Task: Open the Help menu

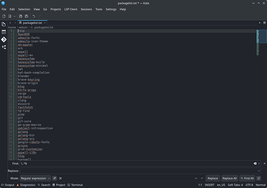Action: coord(123,9)
